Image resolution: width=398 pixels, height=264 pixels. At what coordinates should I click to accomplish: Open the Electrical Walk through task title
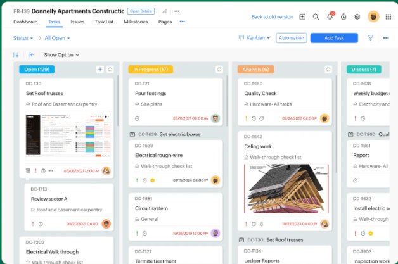coord(53,252)
